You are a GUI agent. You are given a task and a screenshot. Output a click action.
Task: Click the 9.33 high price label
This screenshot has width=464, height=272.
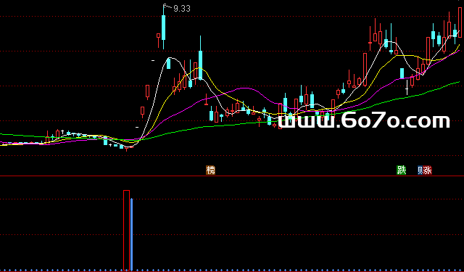tap(182, 9)
